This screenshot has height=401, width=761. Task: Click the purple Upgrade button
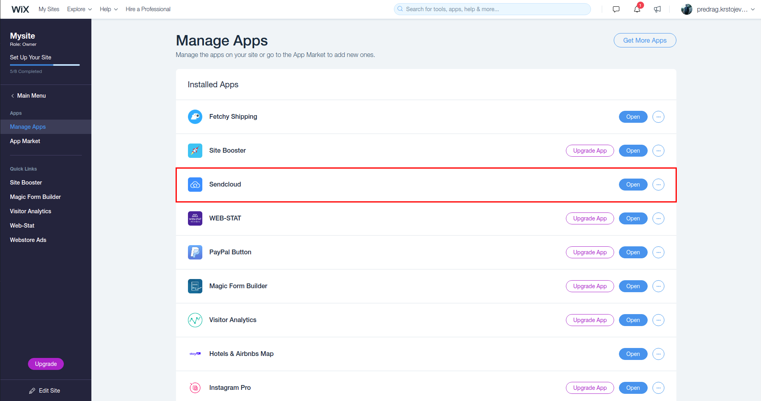46,364
